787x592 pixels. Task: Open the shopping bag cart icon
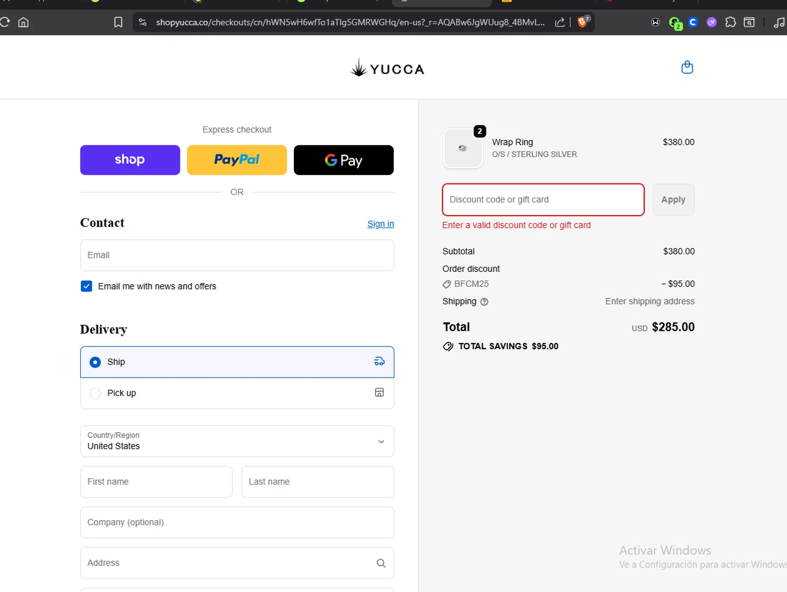coord(687,67)
